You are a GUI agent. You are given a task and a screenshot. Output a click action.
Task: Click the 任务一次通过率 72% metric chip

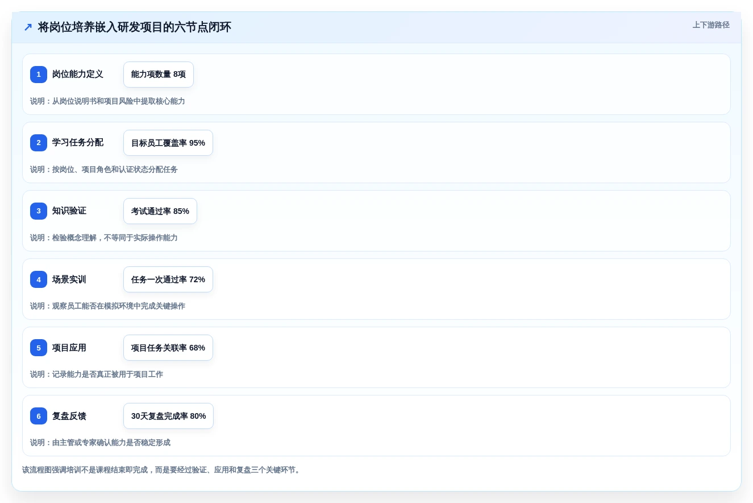coord(168,279)
